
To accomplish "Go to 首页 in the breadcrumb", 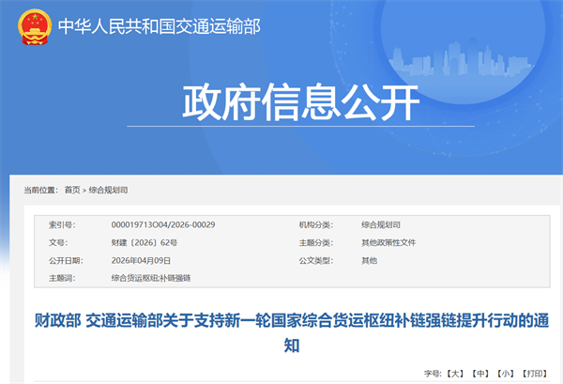I will tap(72, 190).
